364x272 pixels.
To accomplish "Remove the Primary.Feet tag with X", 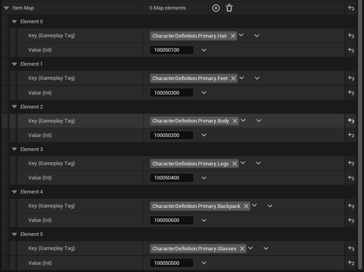I will click(233, 79).
